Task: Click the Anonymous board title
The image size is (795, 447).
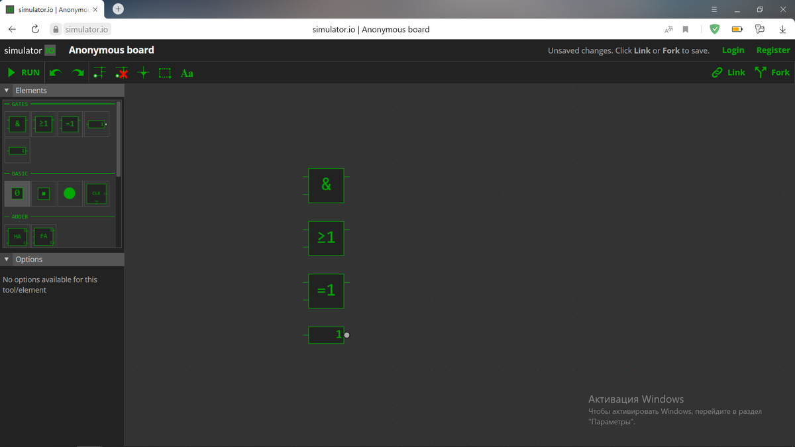Action: click(x=111, y=50)
